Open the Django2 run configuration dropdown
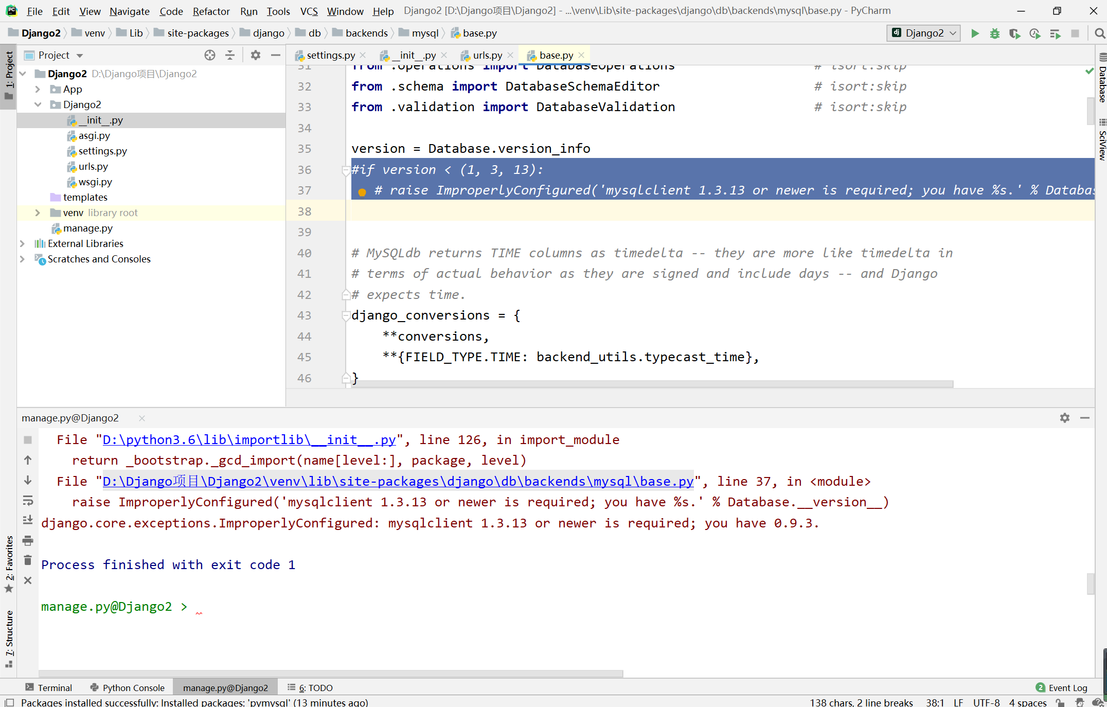This screenshot has width=1107, height=707. 924,33
